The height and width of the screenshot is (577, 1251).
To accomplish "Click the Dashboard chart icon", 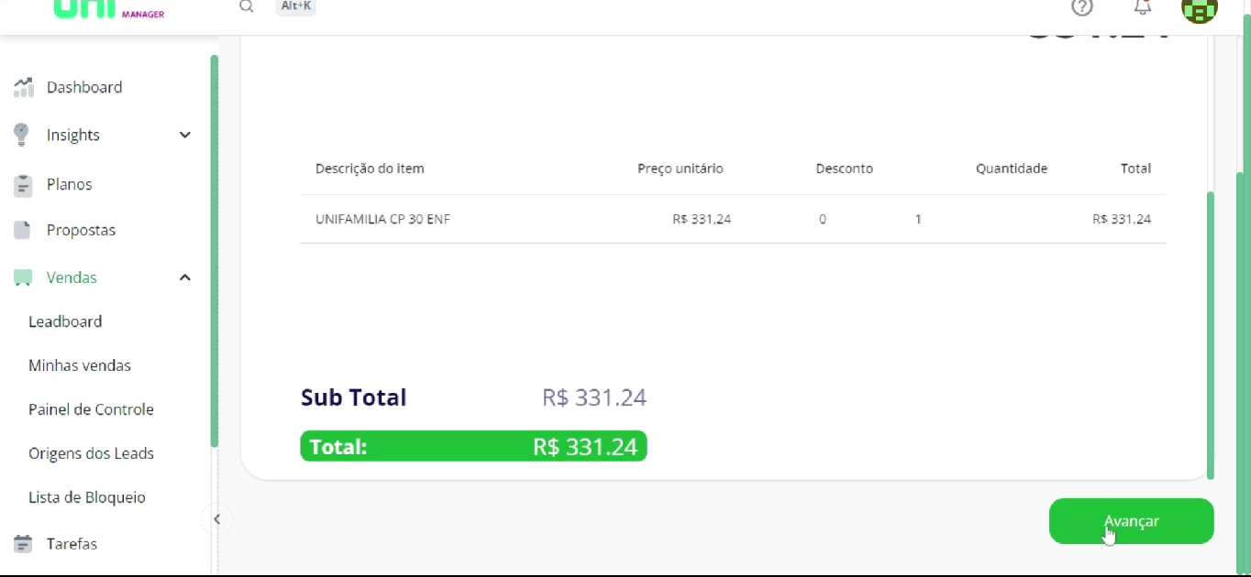I will [24, 87].
